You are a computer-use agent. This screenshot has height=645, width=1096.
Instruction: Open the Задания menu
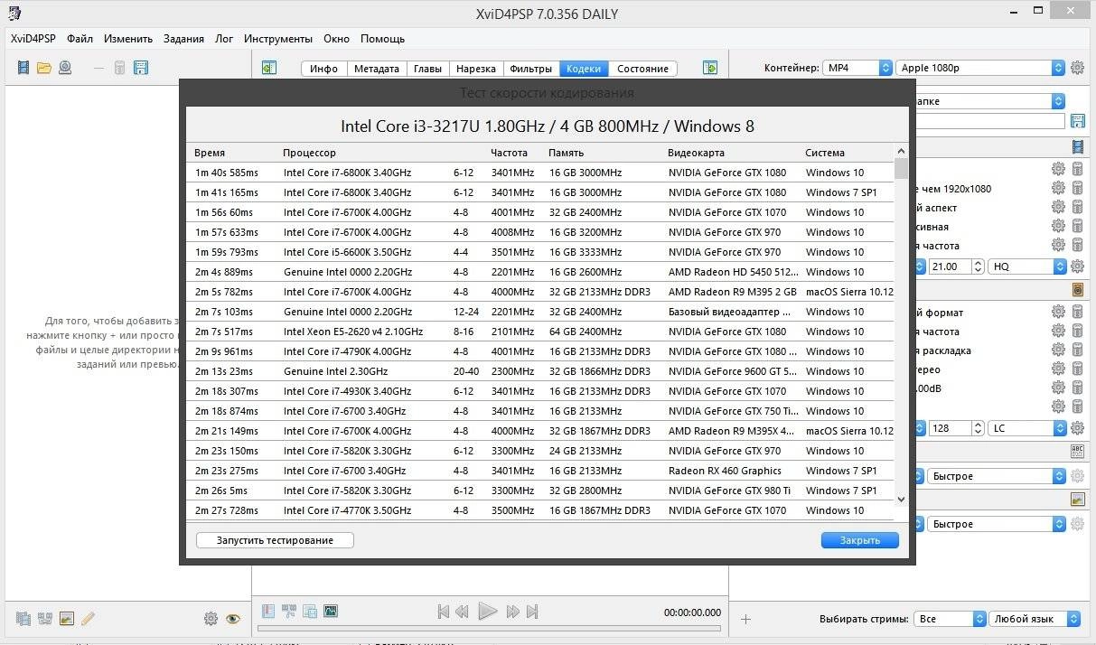pyautogui.click(x=183, y=39)
